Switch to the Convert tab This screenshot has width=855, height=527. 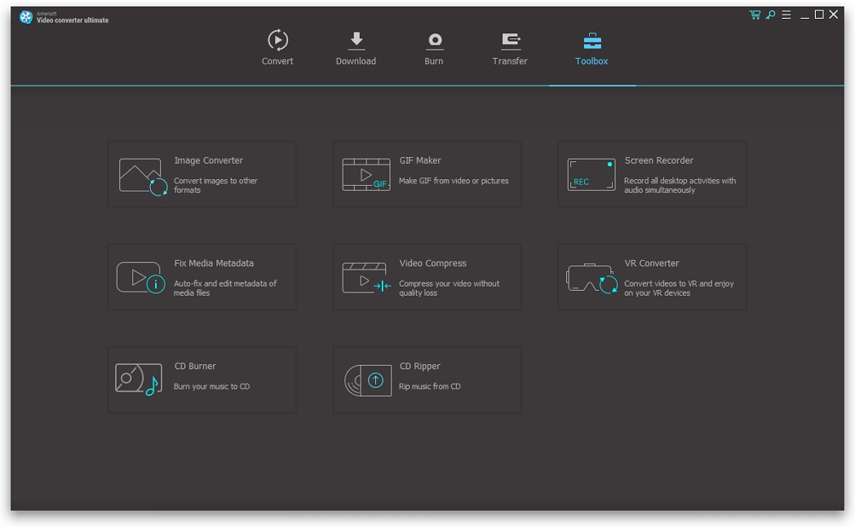coord(277,46)
